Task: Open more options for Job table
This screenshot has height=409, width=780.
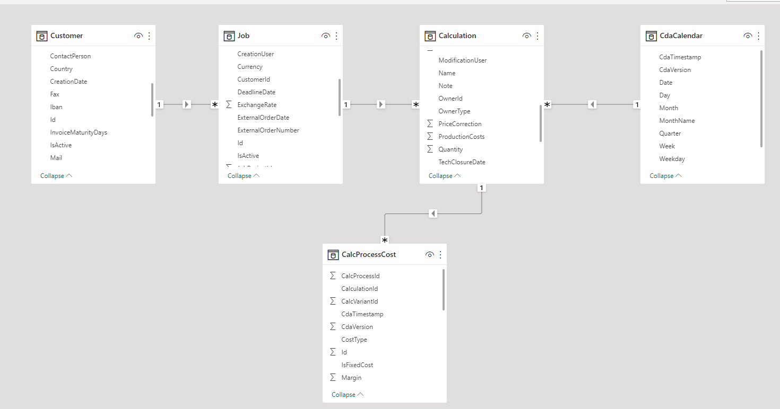Action: (x=336, y=36)
